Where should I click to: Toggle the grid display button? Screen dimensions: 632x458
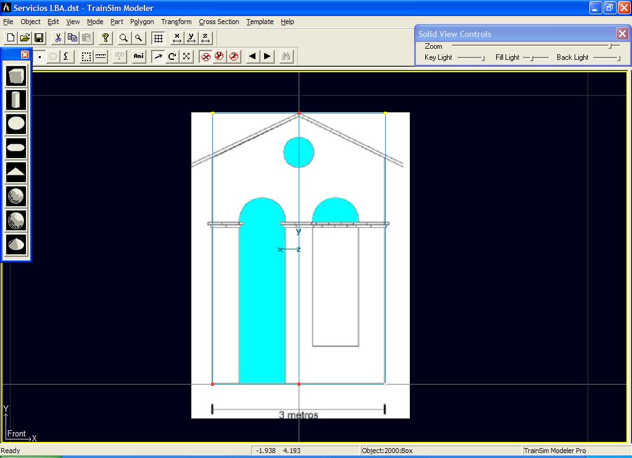[x=158, y=38]
